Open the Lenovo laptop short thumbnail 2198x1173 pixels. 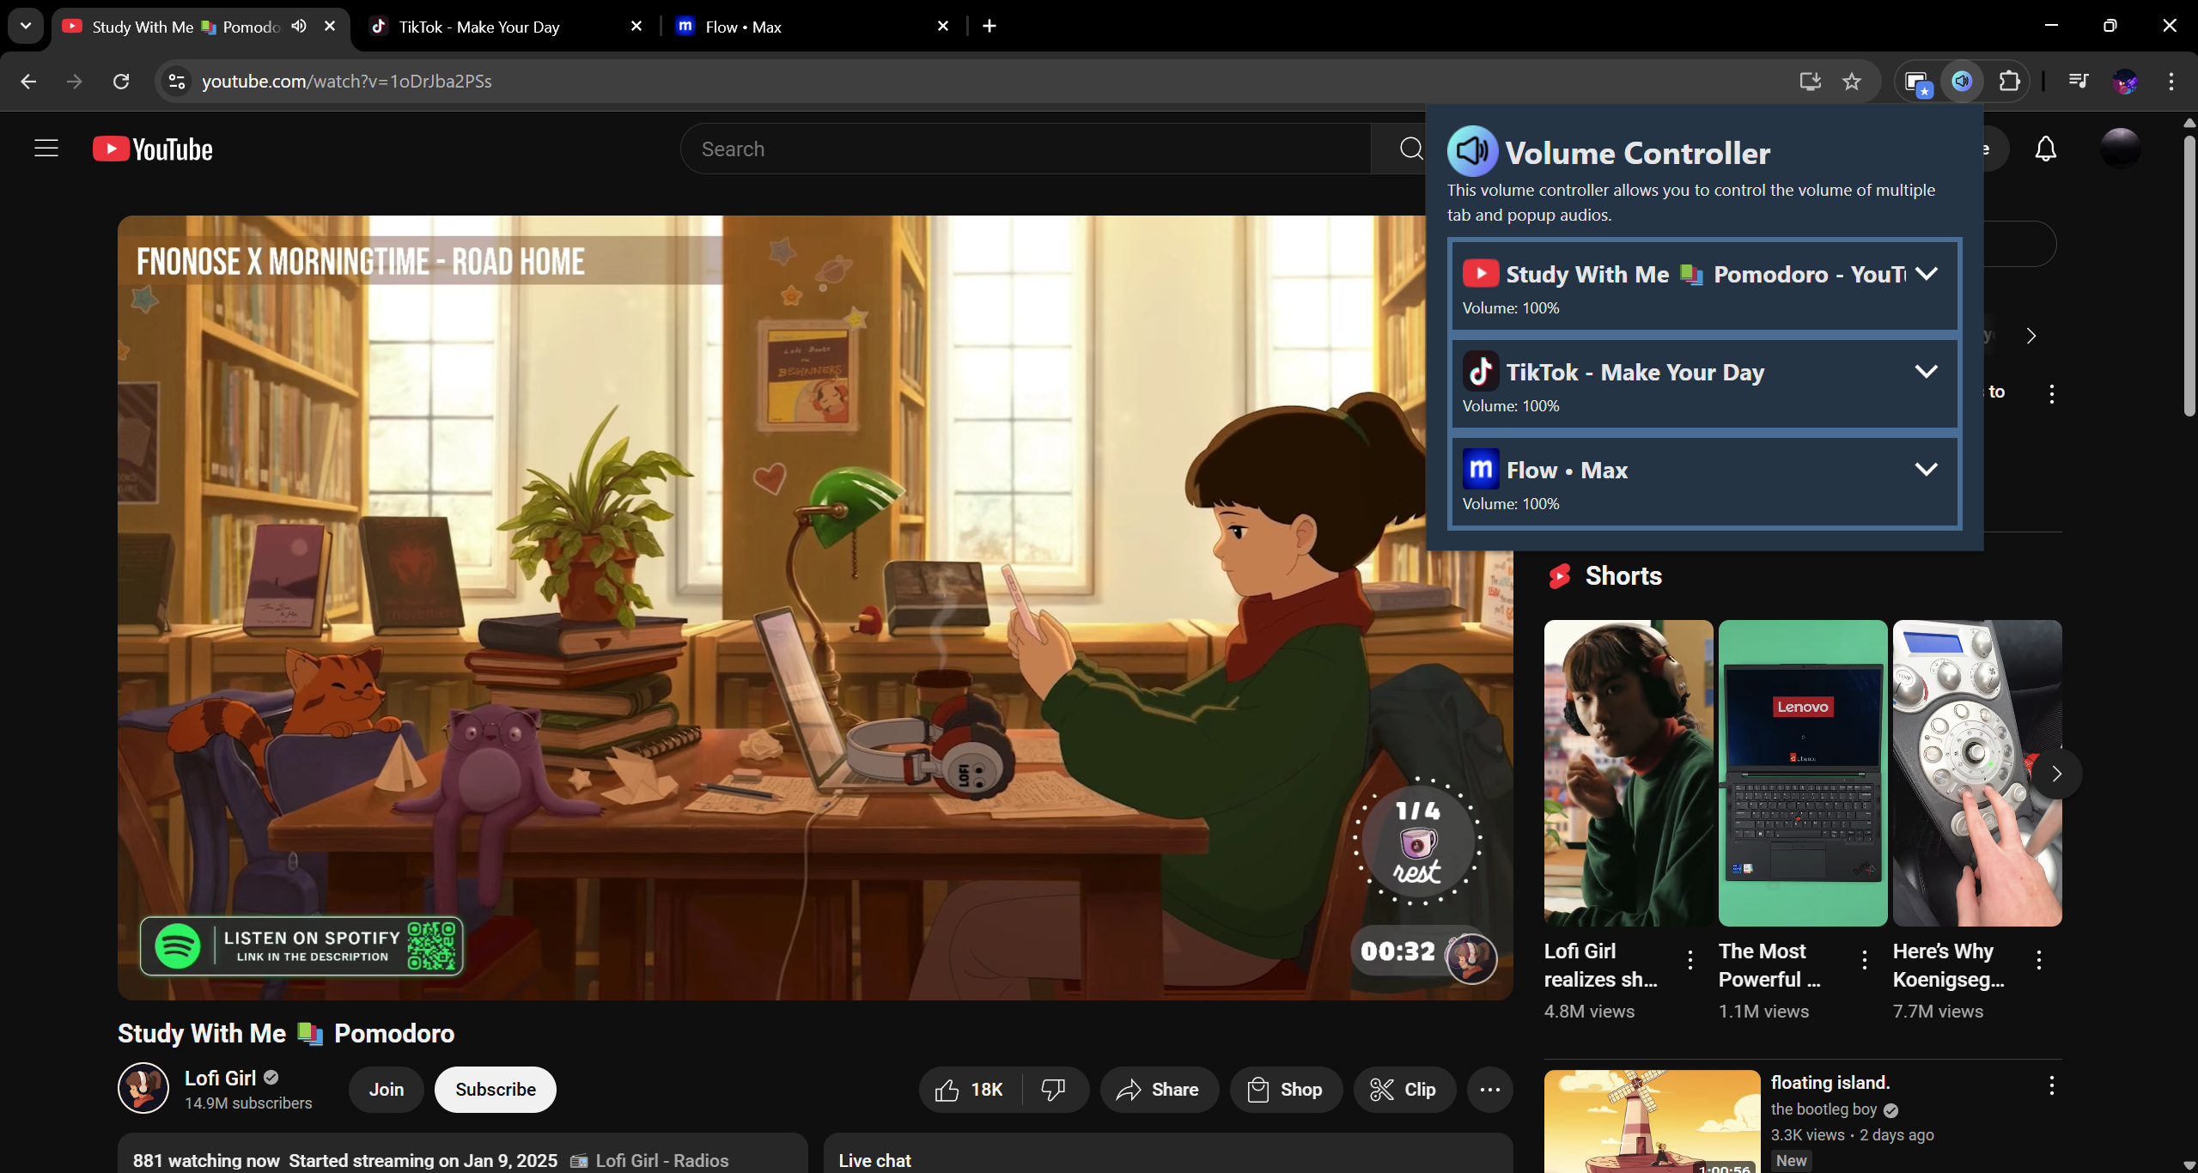click(x=1802, y=773)
